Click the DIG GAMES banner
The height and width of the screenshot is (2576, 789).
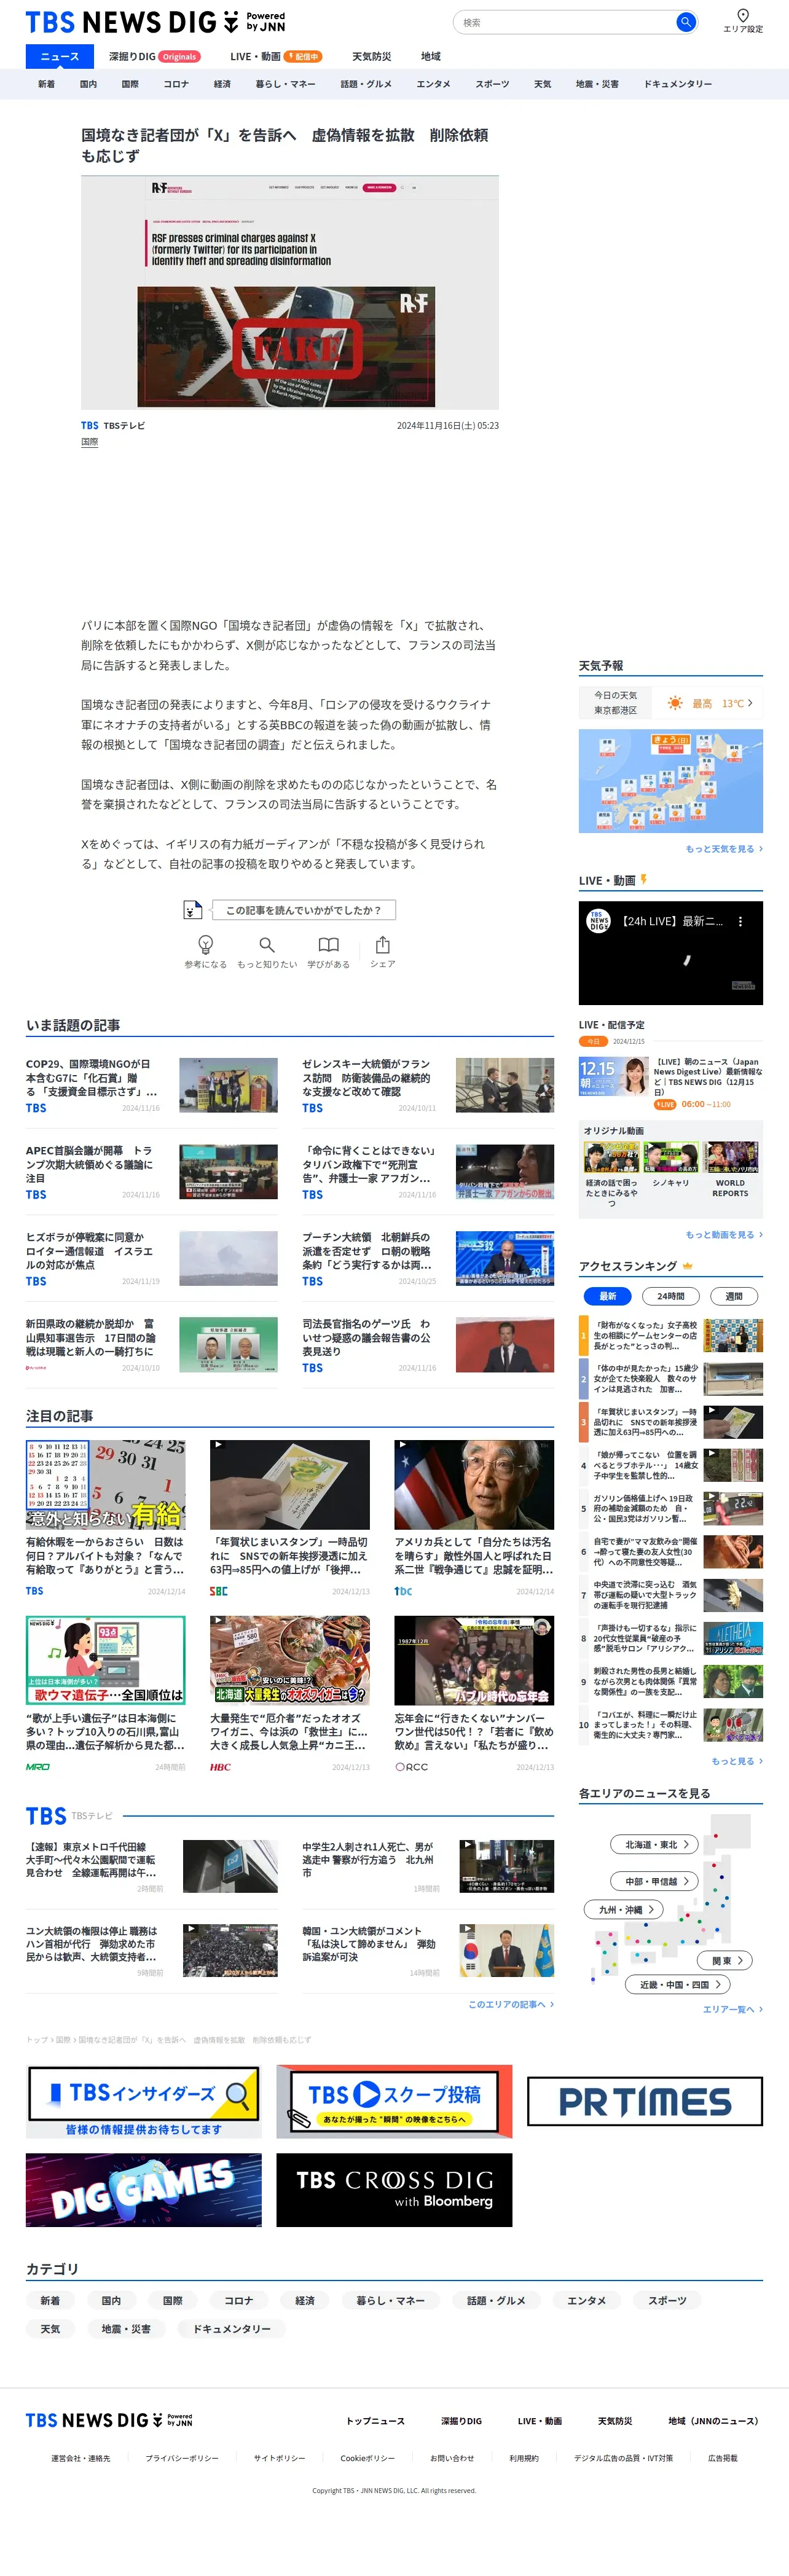[x=144, y=2190]
